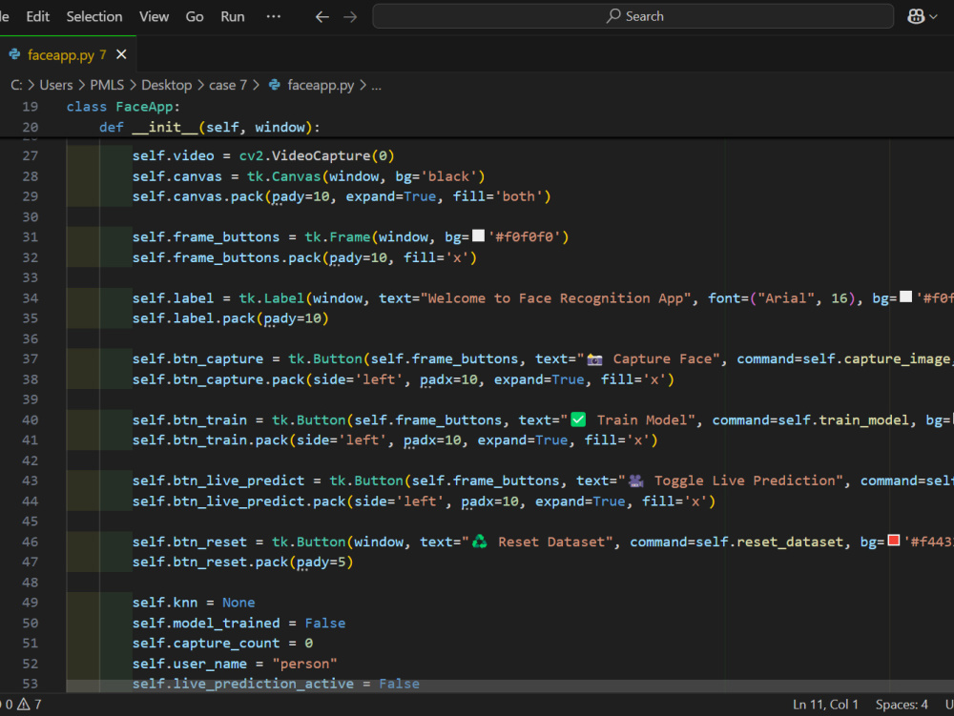This screenshot has width=954, height=716.
Task: Click self.knn = None
Action: pos(194,603)
